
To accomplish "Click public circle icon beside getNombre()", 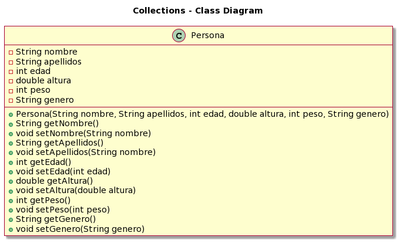I will [x=11, y=124].
